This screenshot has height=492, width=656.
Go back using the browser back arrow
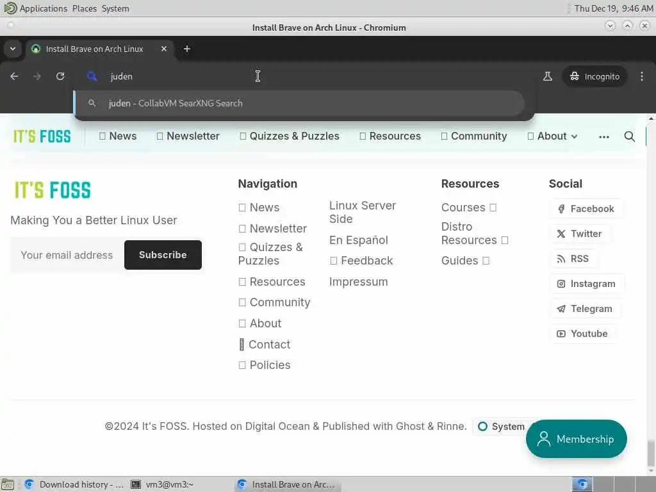(14, 76)
